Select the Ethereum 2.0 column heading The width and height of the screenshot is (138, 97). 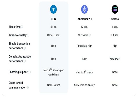click(x=84, y=19)
